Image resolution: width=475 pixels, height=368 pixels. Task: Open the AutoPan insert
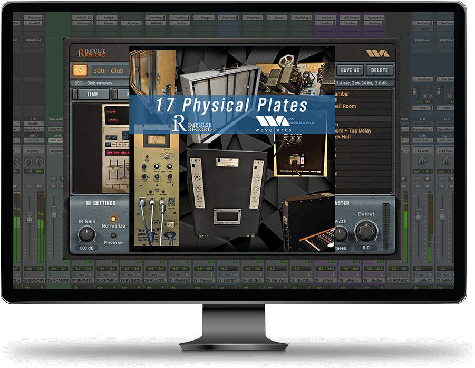click(131, 23)
